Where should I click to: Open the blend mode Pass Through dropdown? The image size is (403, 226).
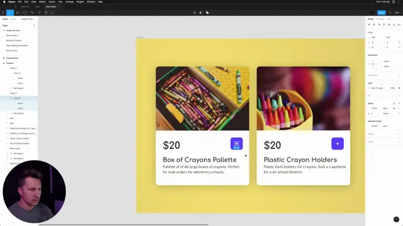[x=378, y=88]
